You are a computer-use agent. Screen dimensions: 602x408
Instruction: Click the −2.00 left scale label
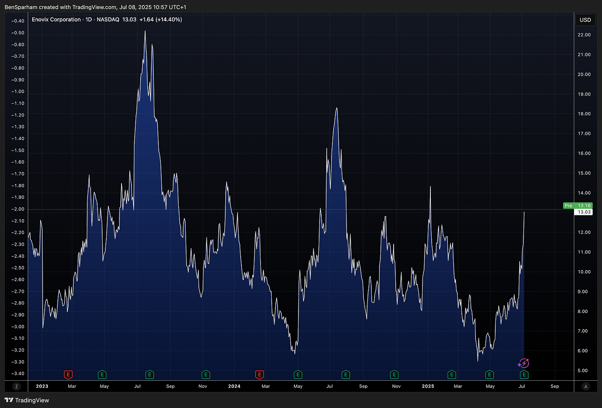click(18, 209)
